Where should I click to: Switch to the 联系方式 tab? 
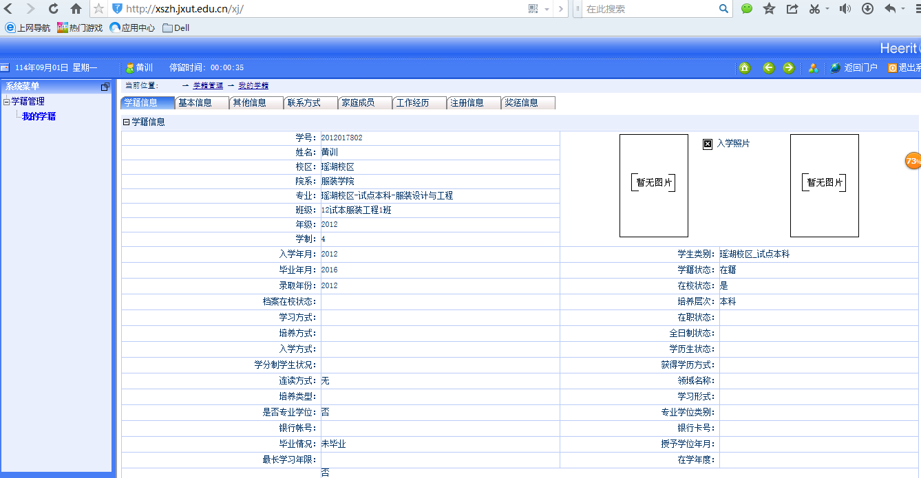[310, 102]
